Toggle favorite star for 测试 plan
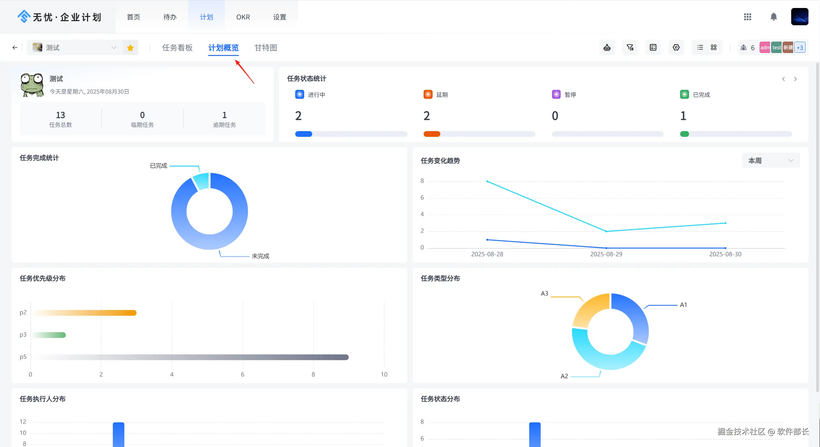820x447 pixels. click(130, 48)
